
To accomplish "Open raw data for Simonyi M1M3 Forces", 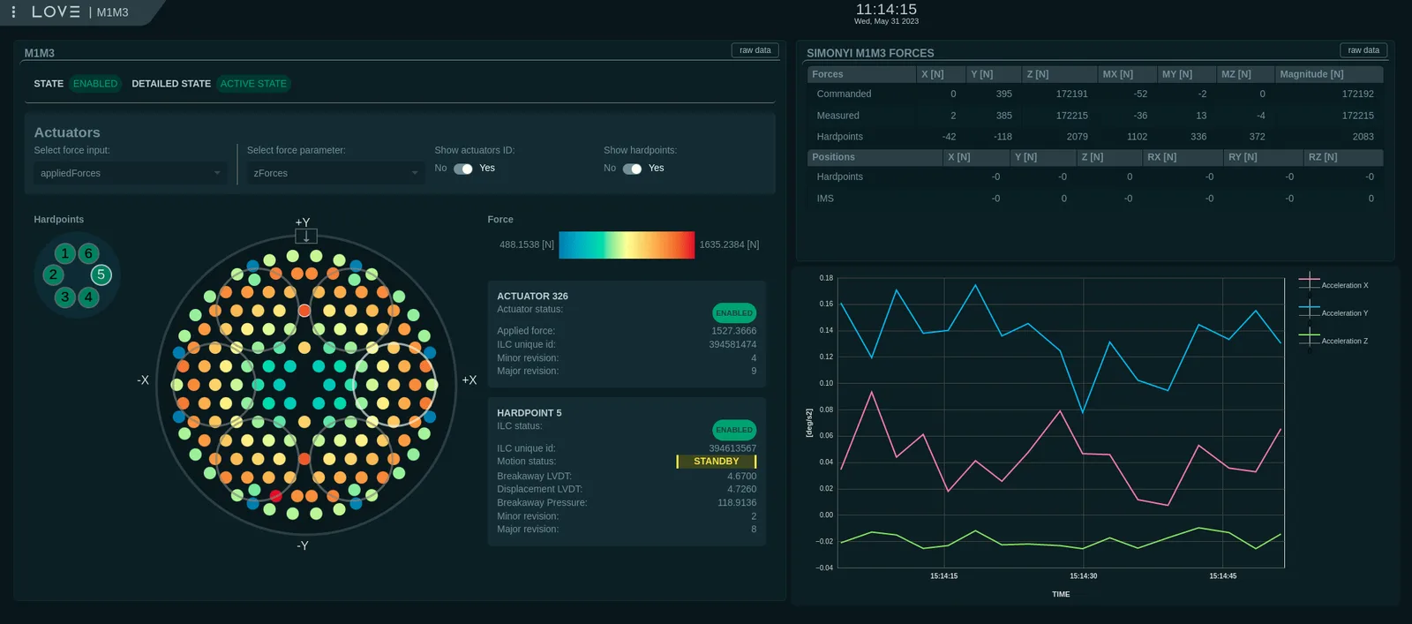I will tap(1363, 50).
